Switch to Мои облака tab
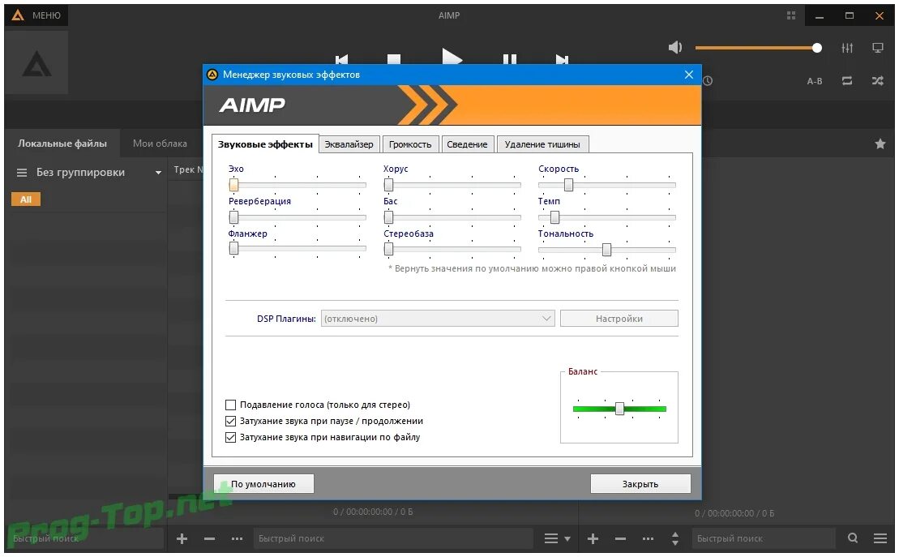 point(160,144)
